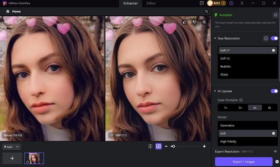Set scale multiplier to 4x
The height and width of the screenshot is (167, 280).
pyautogui.click(x=255, y=108)
